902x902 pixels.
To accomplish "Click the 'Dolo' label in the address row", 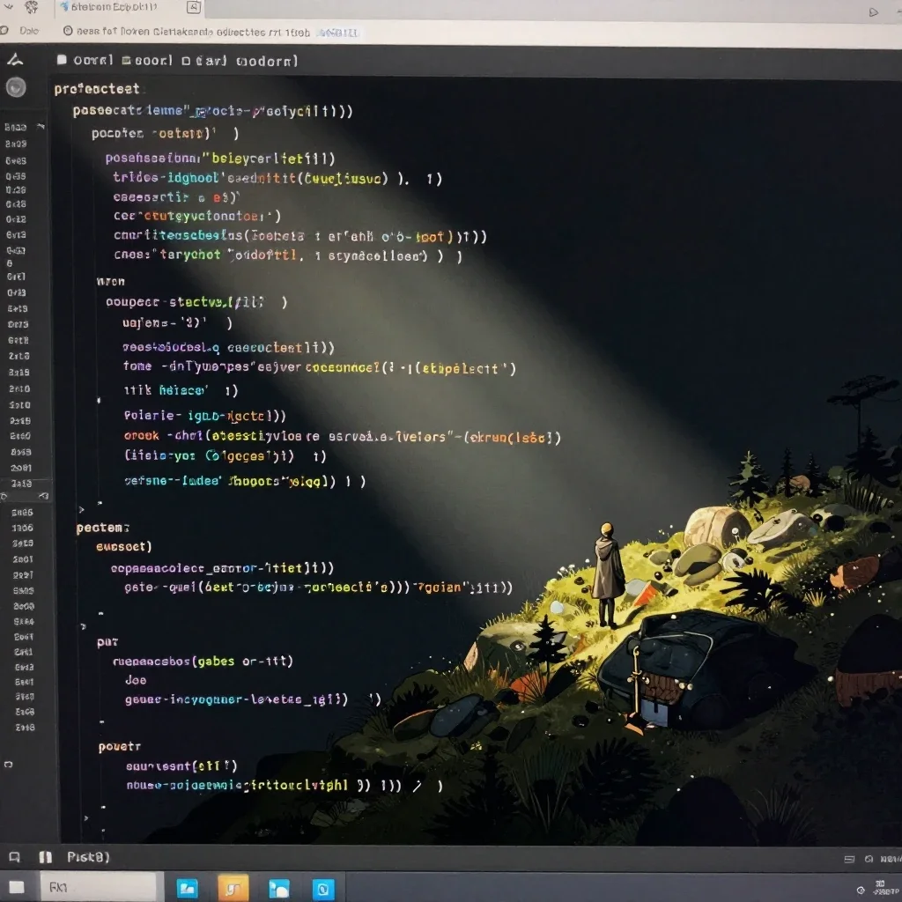I will pos(29,31).
